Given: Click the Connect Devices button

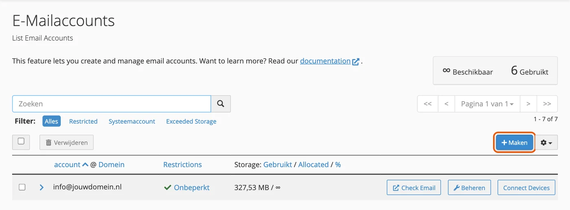Looking at the screenshot, I should click(x=526, y=188).
